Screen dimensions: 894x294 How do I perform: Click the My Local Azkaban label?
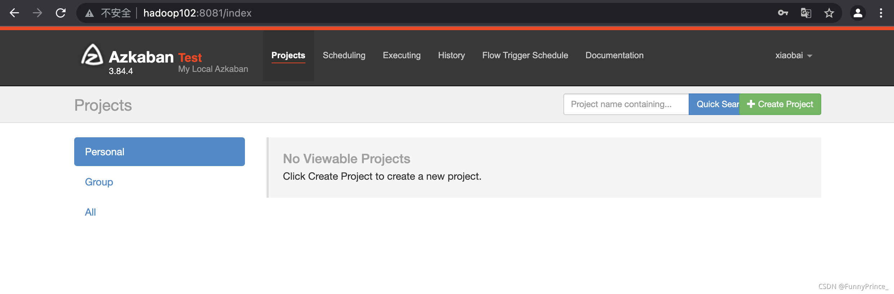pyautogui.click(x=213, y=69)
